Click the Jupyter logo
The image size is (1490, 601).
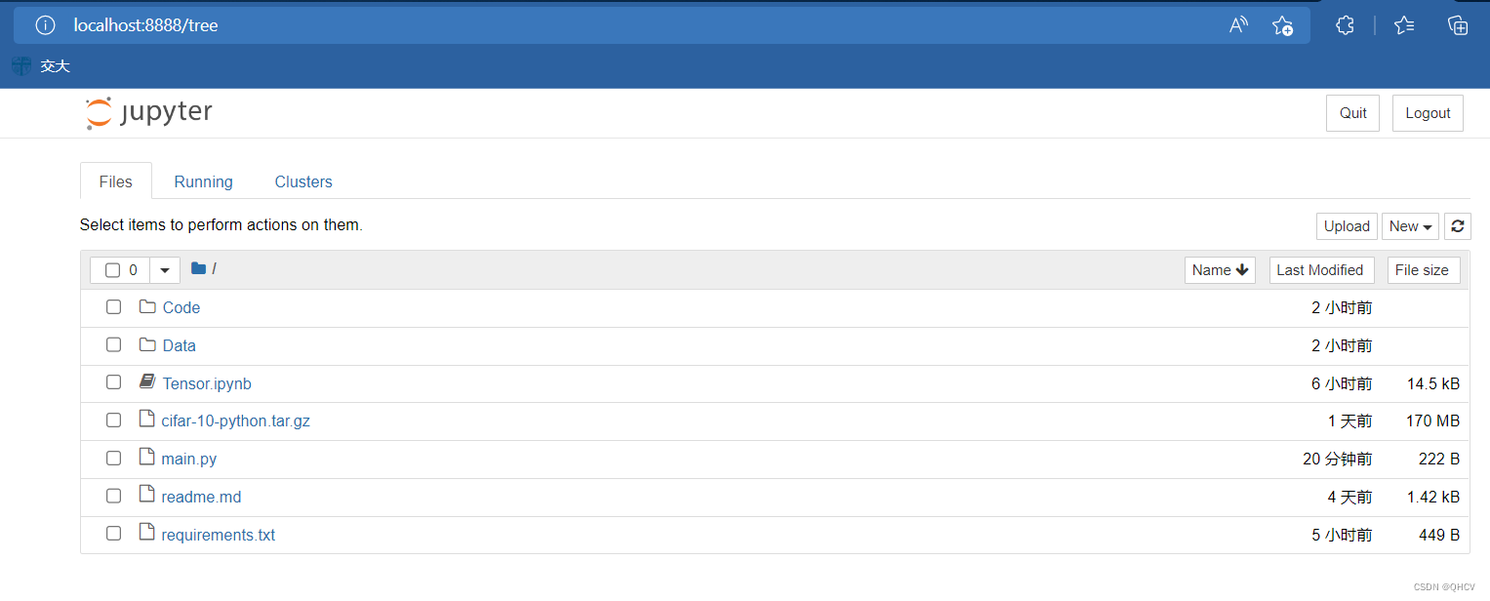pyautogui.click(x=148, y=113)
